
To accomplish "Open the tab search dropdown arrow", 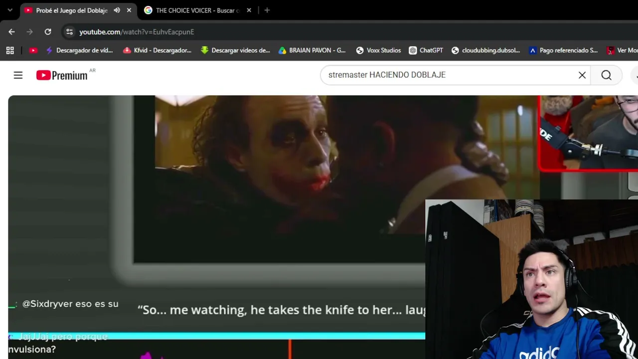I will (x=10, y=10).
